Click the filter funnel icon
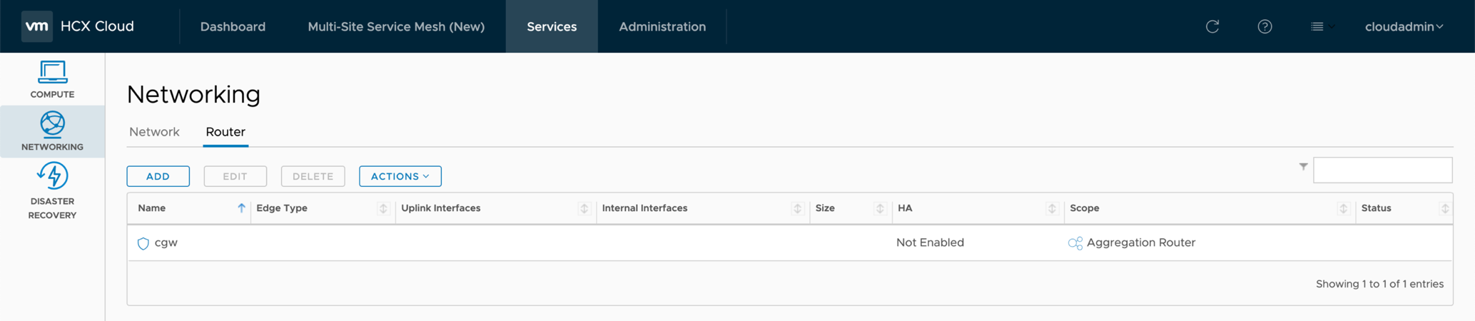Screen dimensions: 1475x321 1303,167
